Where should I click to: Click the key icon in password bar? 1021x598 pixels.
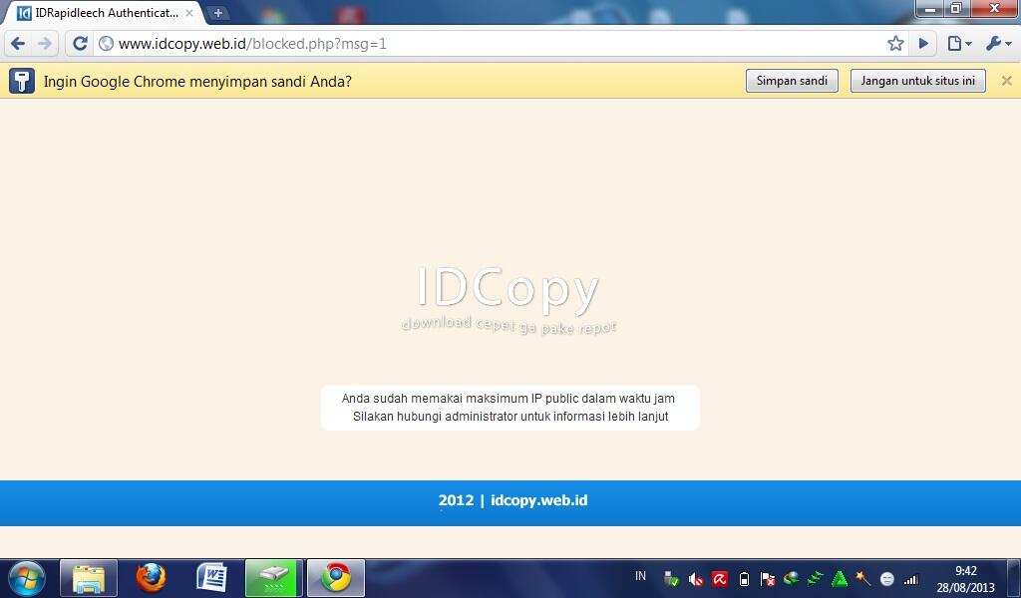point(22,82)
